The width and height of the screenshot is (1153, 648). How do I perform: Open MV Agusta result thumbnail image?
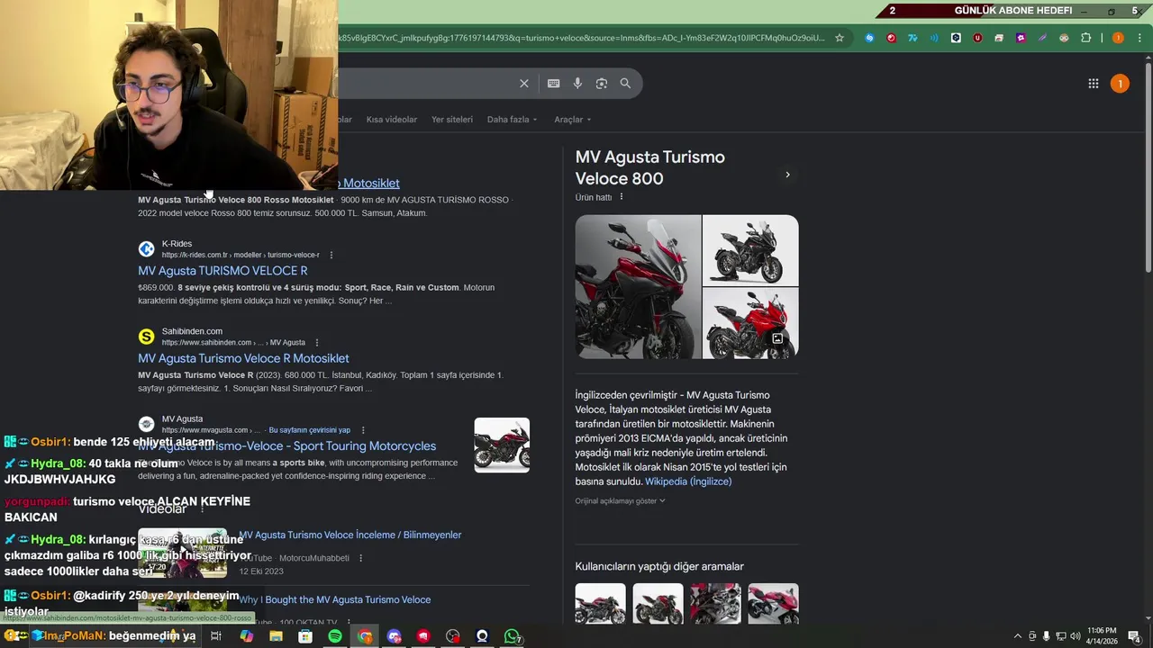[502, 445]
